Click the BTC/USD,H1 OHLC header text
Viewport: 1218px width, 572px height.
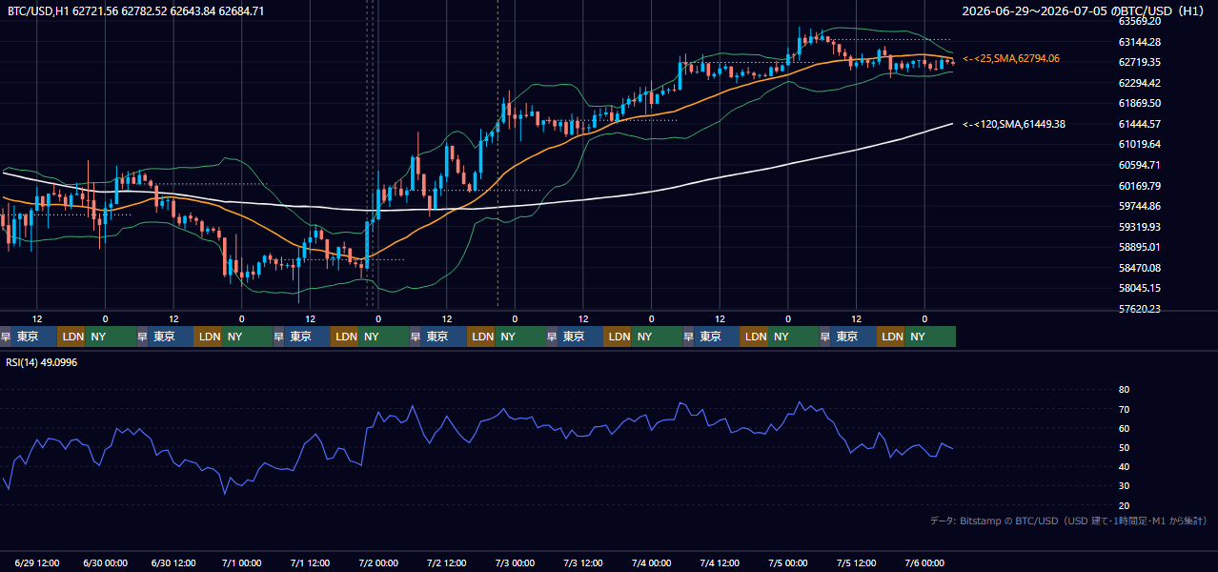pos(136,11)
